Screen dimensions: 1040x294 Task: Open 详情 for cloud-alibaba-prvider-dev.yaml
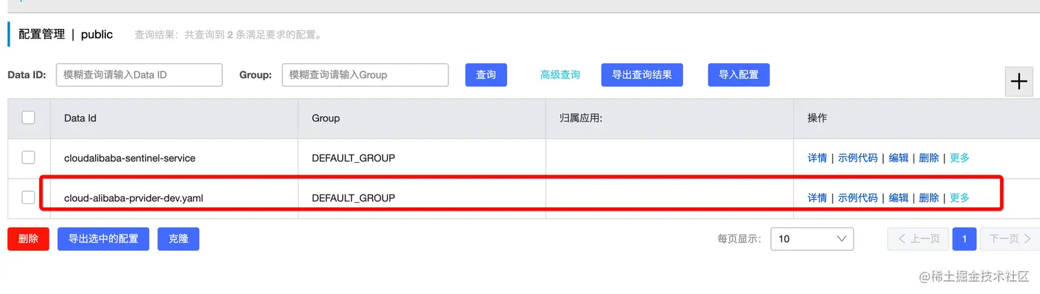(817, 198)
